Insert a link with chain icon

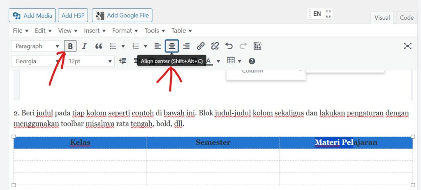point(201,46)
